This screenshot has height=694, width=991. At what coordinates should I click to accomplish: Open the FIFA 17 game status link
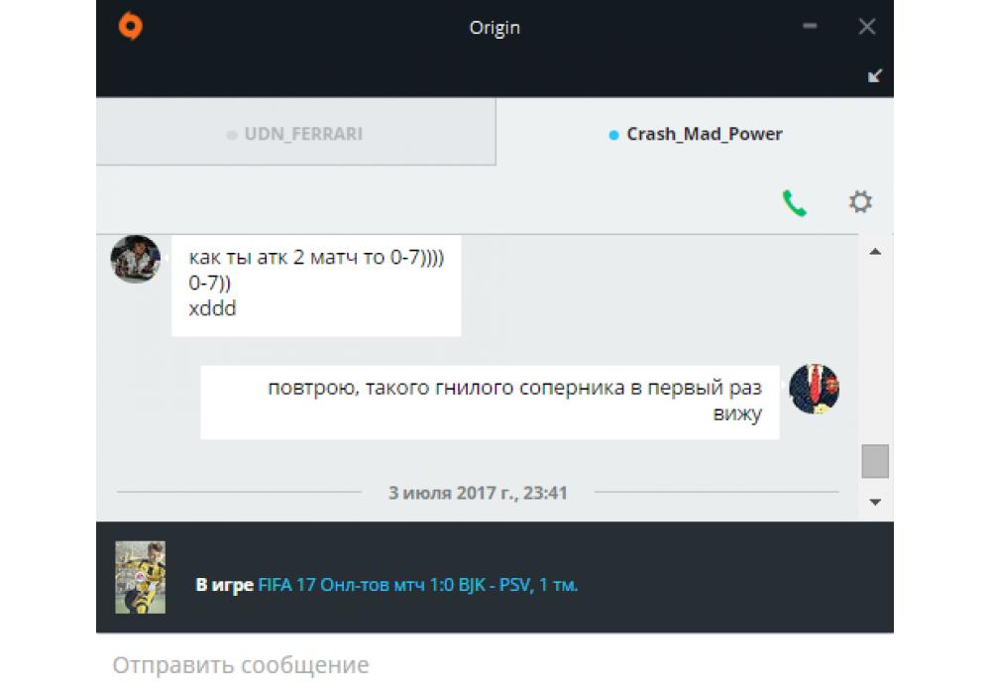418,585
